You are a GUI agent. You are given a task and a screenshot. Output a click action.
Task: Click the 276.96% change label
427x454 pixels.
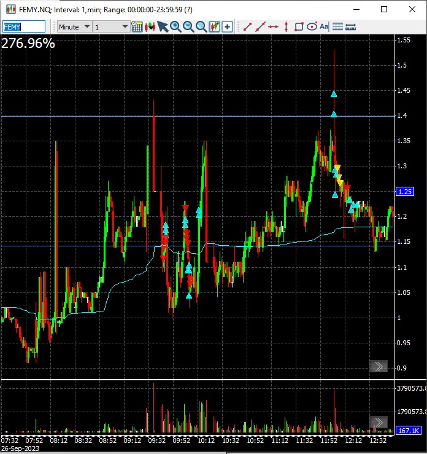click(x=28, y=44)
